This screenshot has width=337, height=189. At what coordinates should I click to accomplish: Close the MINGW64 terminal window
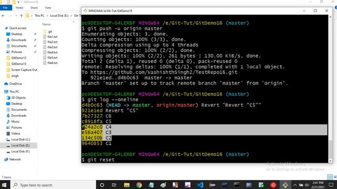(326, 10)
